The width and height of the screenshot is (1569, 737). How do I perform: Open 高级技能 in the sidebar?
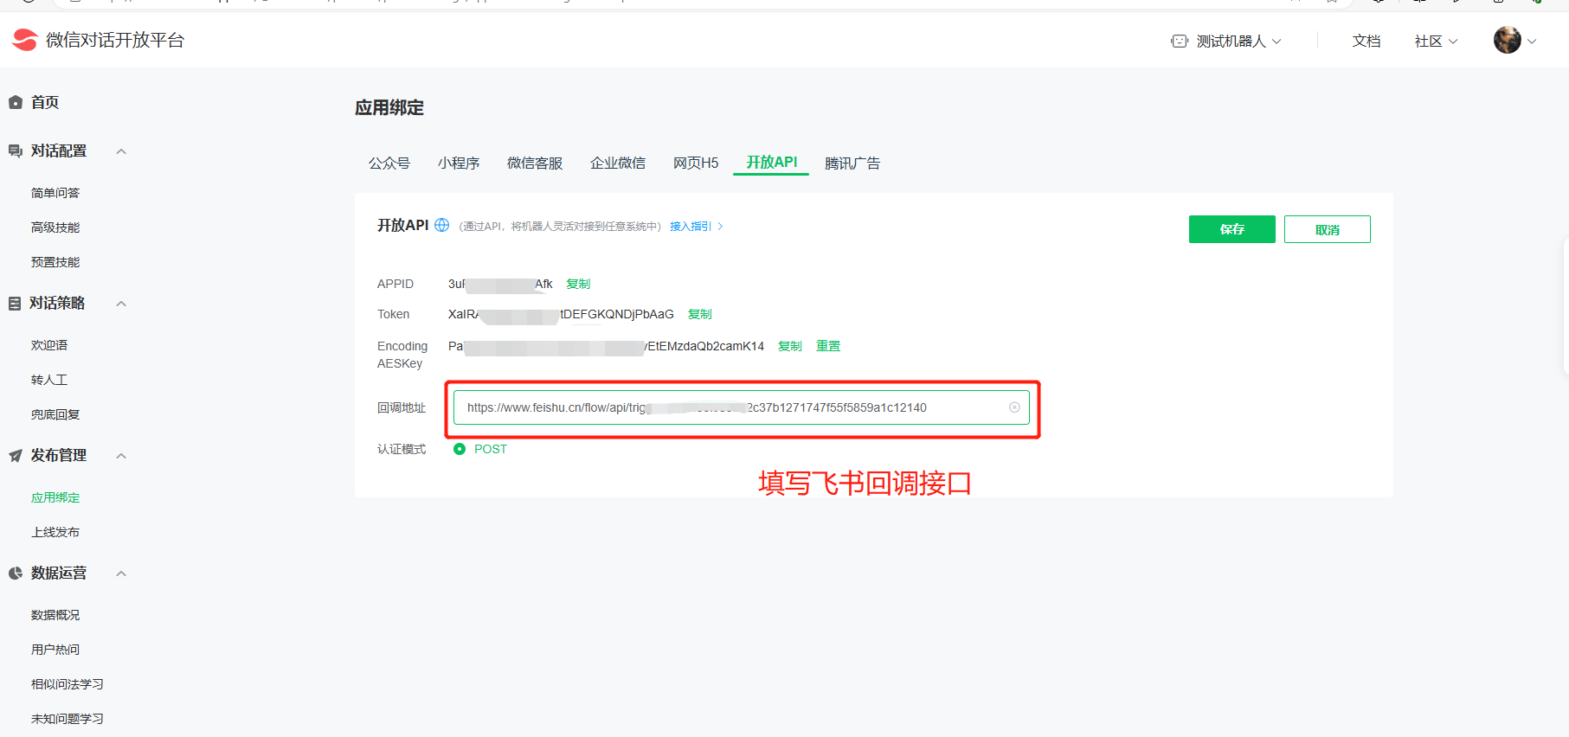[55, 228]
